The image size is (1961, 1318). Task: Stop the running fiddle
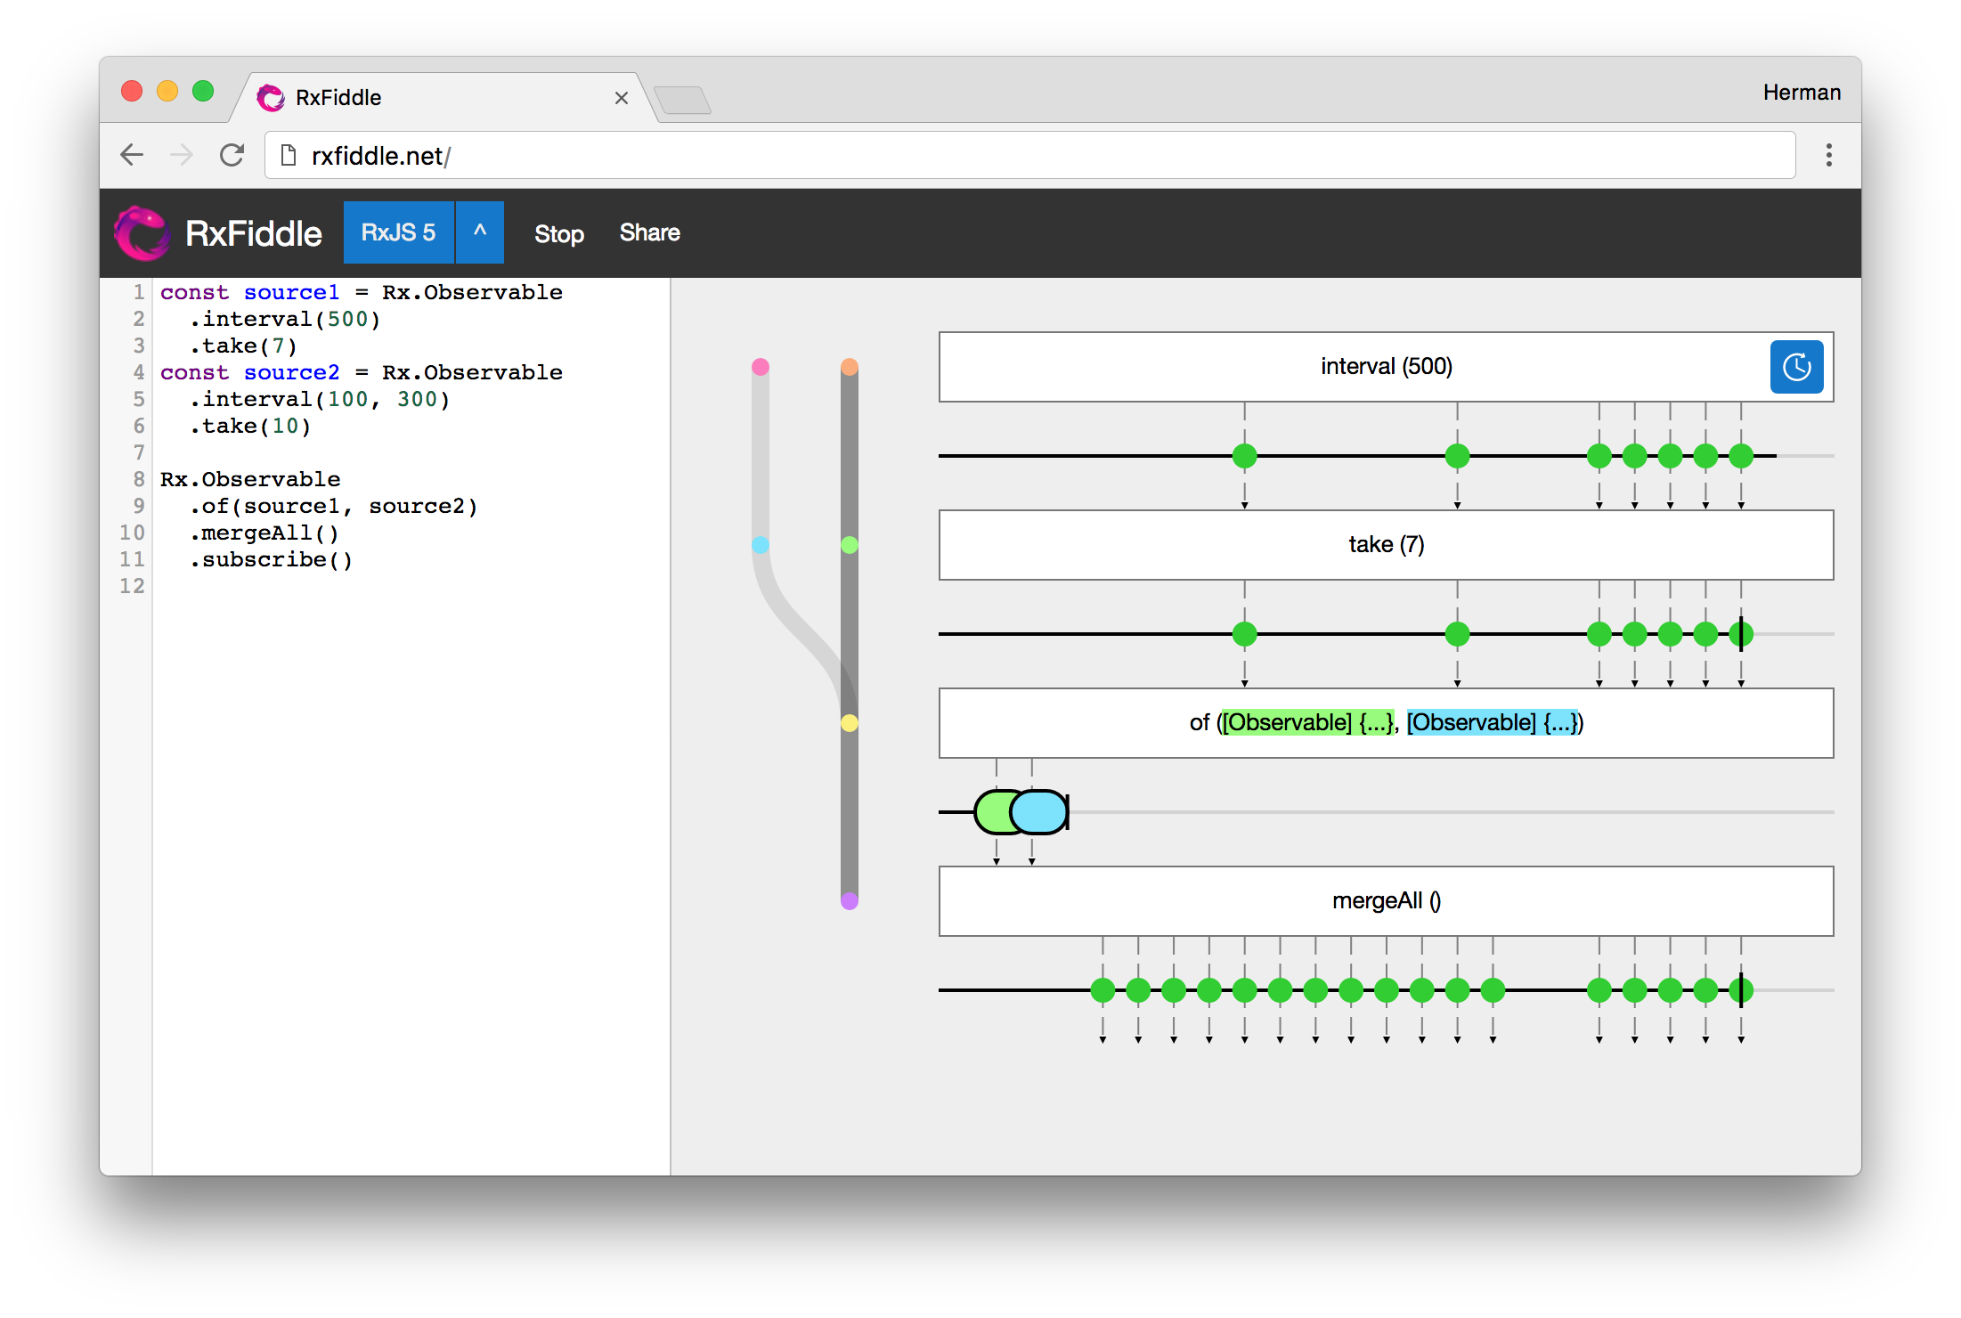point(558,233)
